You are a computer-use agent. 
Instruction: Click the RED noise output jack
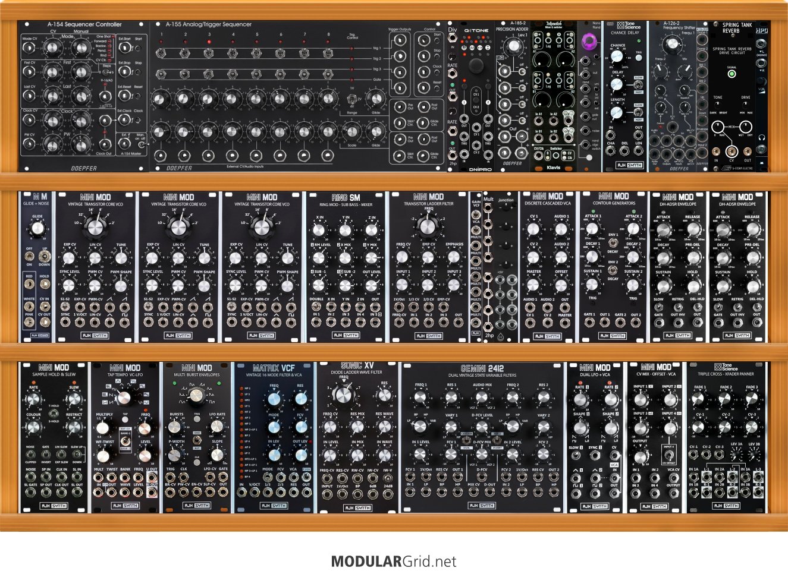[x=29, y=285]
